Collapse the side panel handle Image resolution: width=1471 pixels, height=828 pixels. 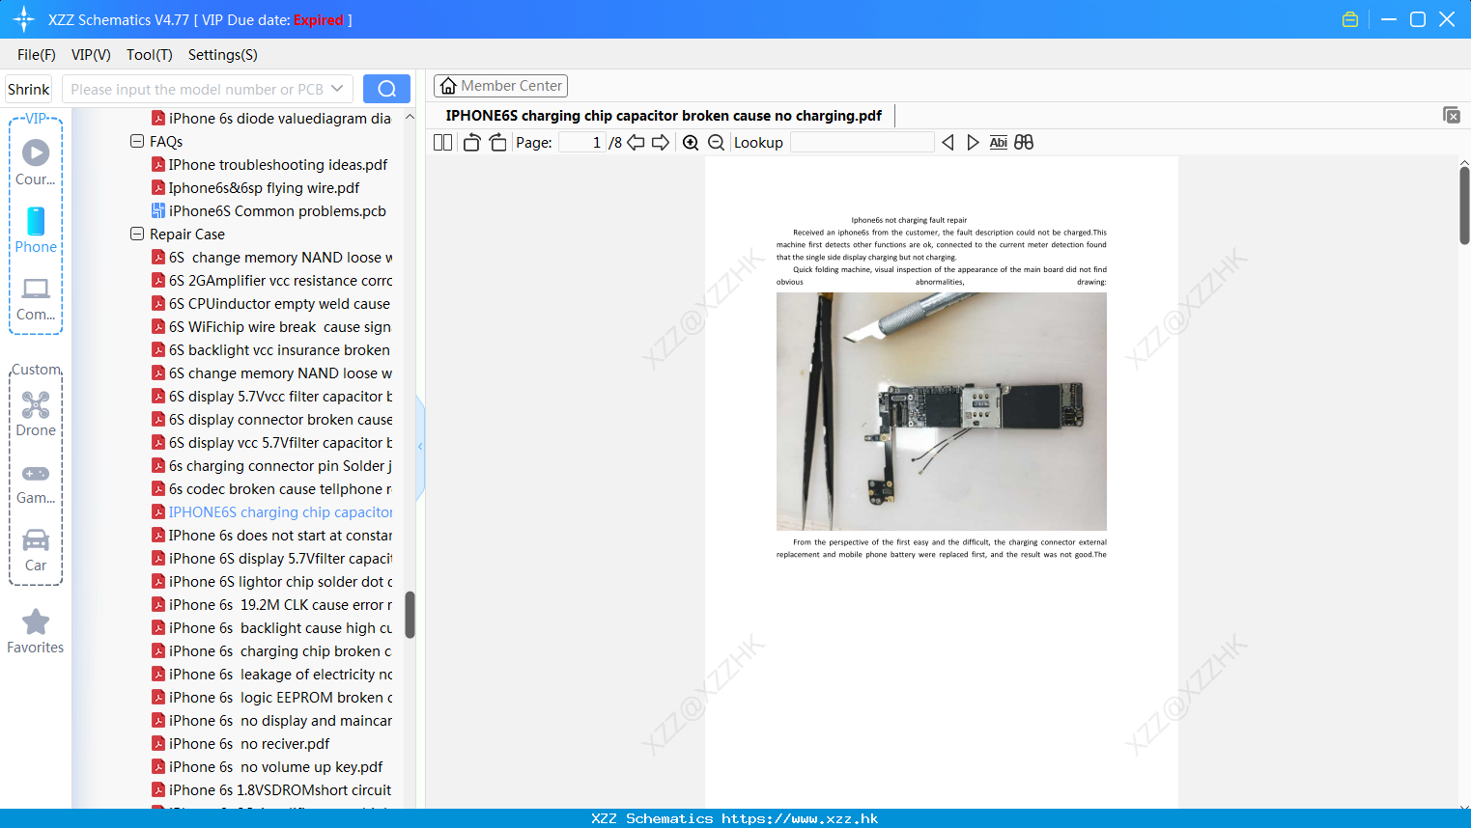click(420, 447)
